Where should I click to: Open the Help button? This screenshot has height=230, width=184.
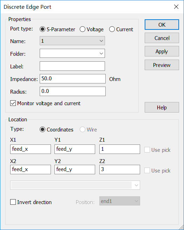pos(162,107)
